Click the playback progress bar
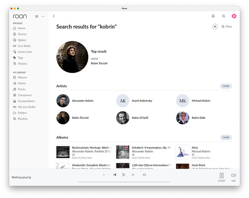 tap(124, 182)
